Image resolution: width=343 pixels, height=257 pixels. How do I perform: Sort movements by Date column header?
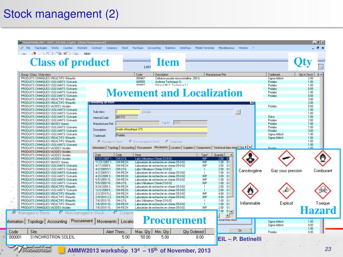tap(104, 155)
